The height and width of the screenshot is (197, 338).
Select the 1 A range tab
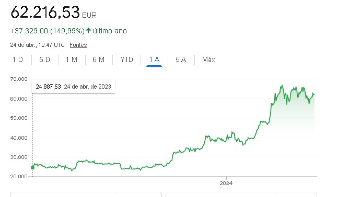pos(154,59)
